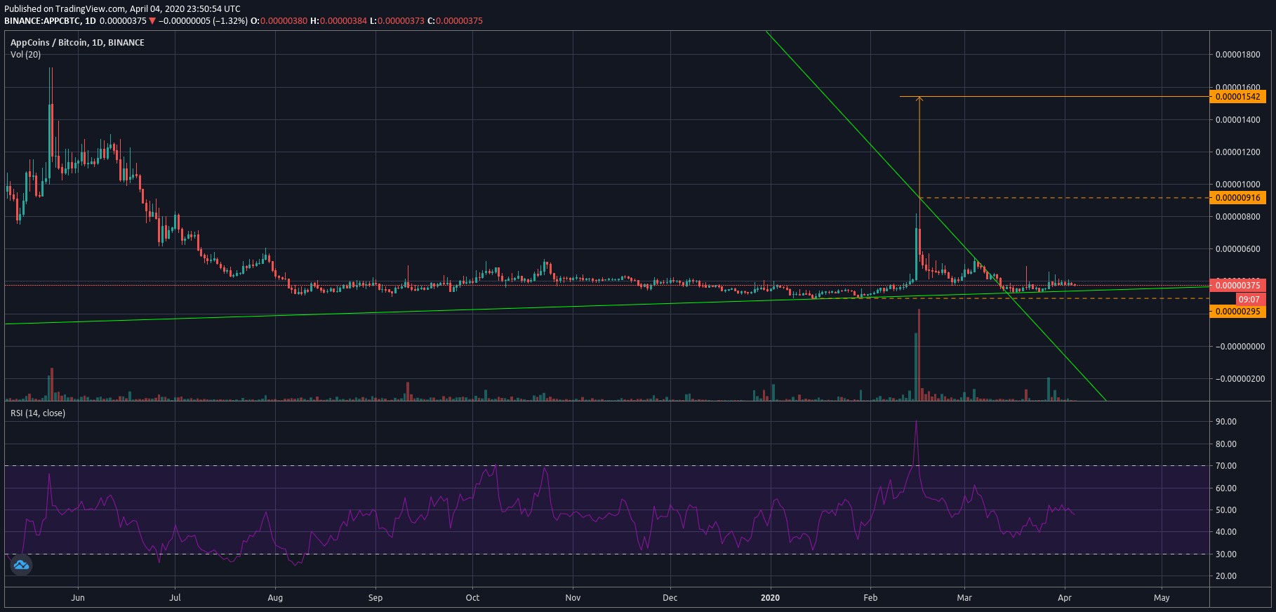
Task: Click the TradingView cloud logo icon
Action: (x=21, y=564)
